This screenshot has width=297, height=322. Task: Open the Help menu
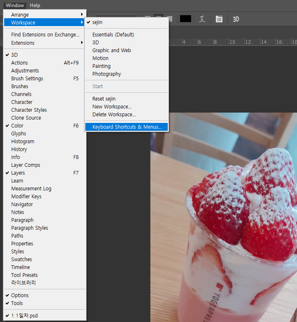pyautogui.click(x=35, y=5)
